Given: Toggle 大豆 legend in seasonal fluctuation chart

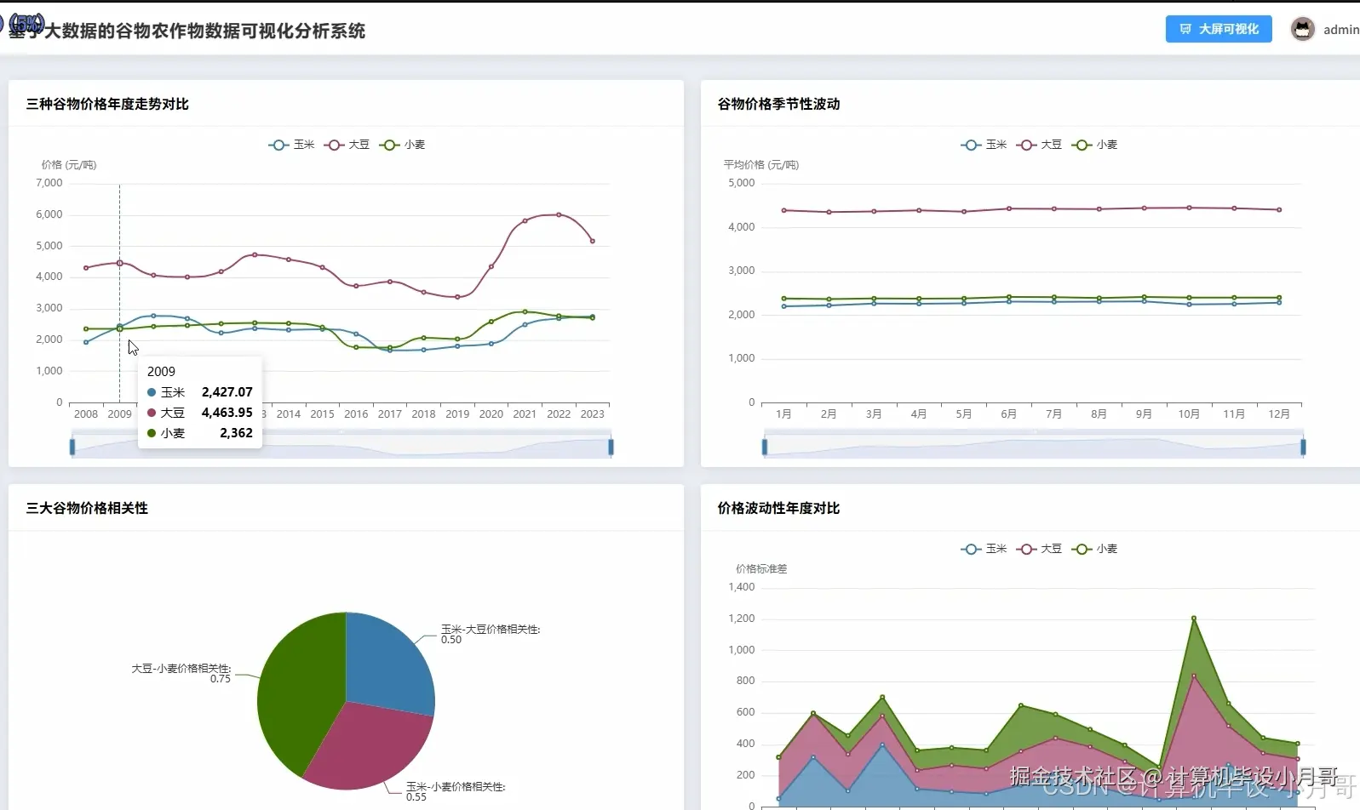Looking at the screenshot, I should (x=1039, y=145).
